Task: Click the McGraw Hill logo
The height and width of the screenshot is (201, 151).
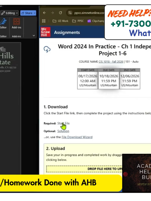Action: click(x=45, y=32)
